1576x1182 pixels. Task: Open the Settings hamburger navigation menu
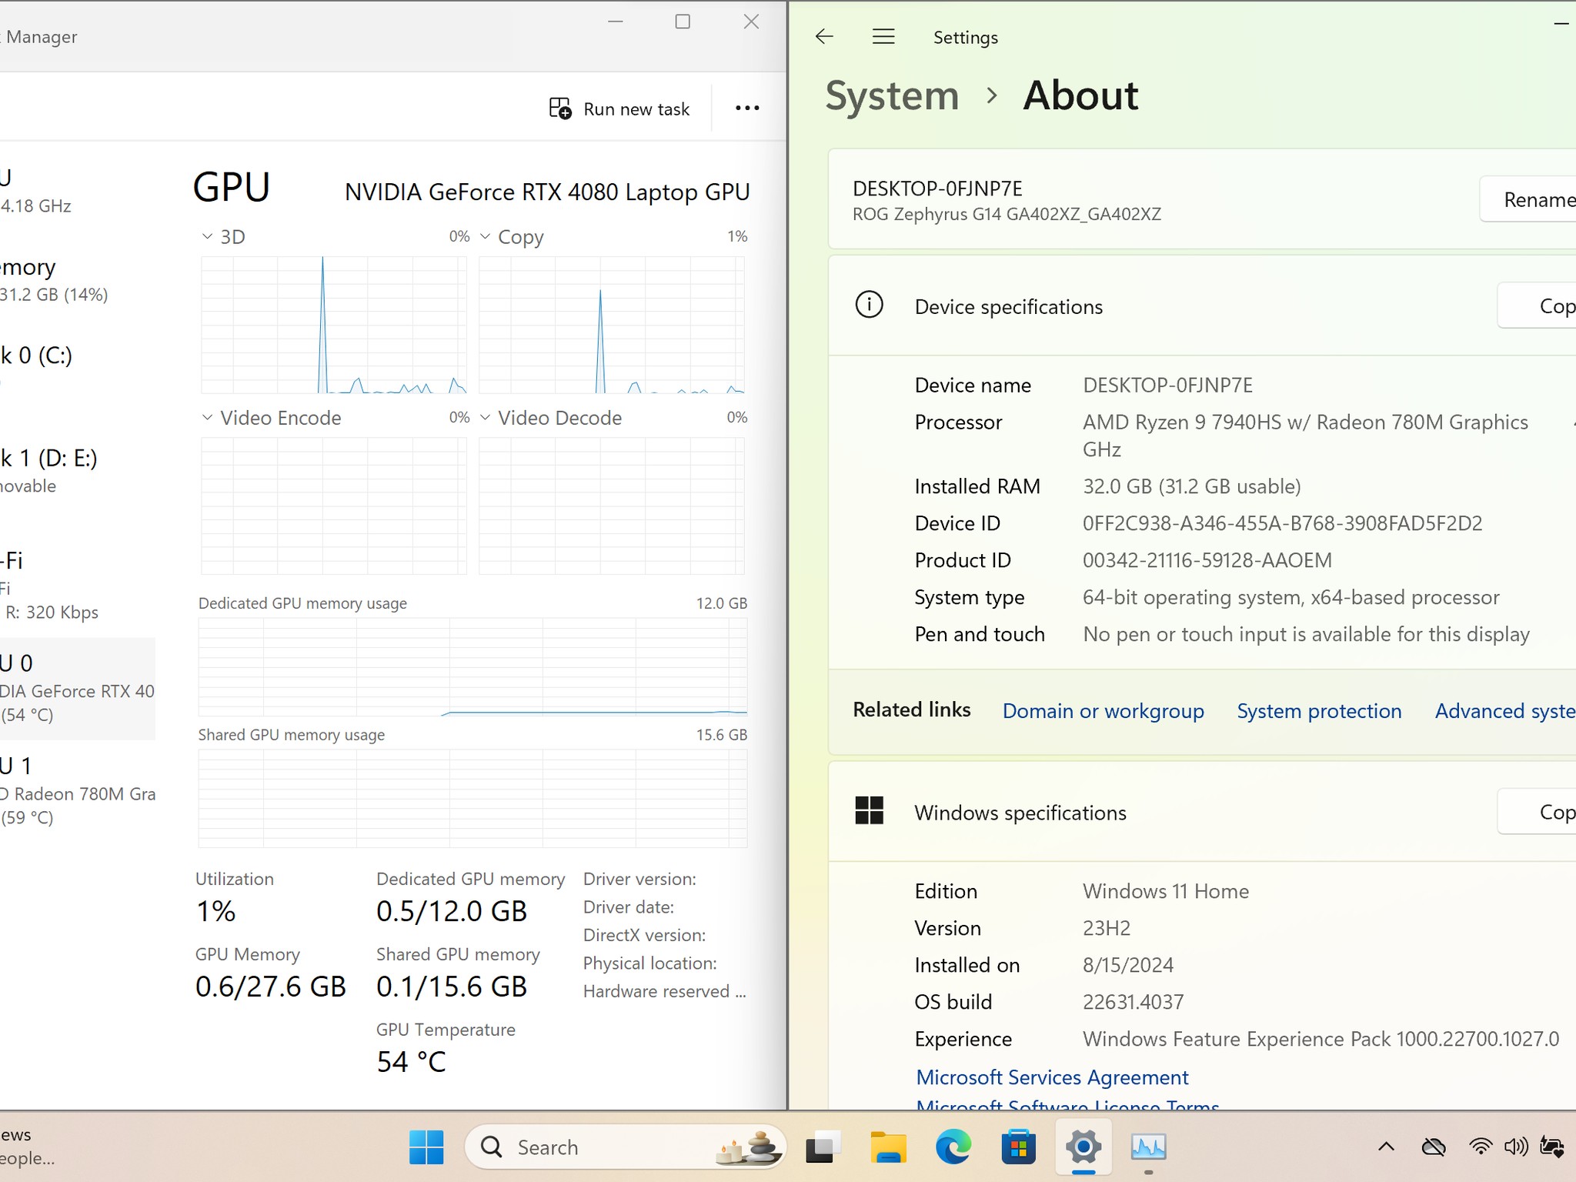pos(883,37)
